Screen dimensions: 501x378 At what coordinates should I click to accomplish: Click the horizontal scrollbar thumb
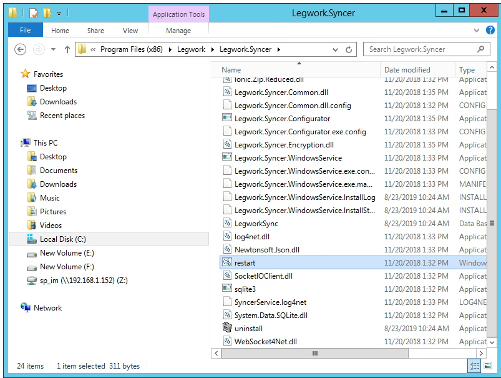pos(314,354)
